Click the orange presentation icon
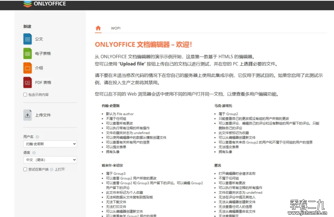The image size is (334, 217). (x=27, y=68)
